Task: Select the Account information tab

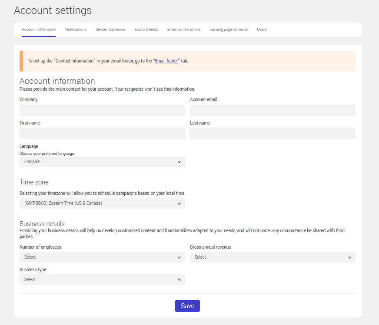Action: pos(38,29)
